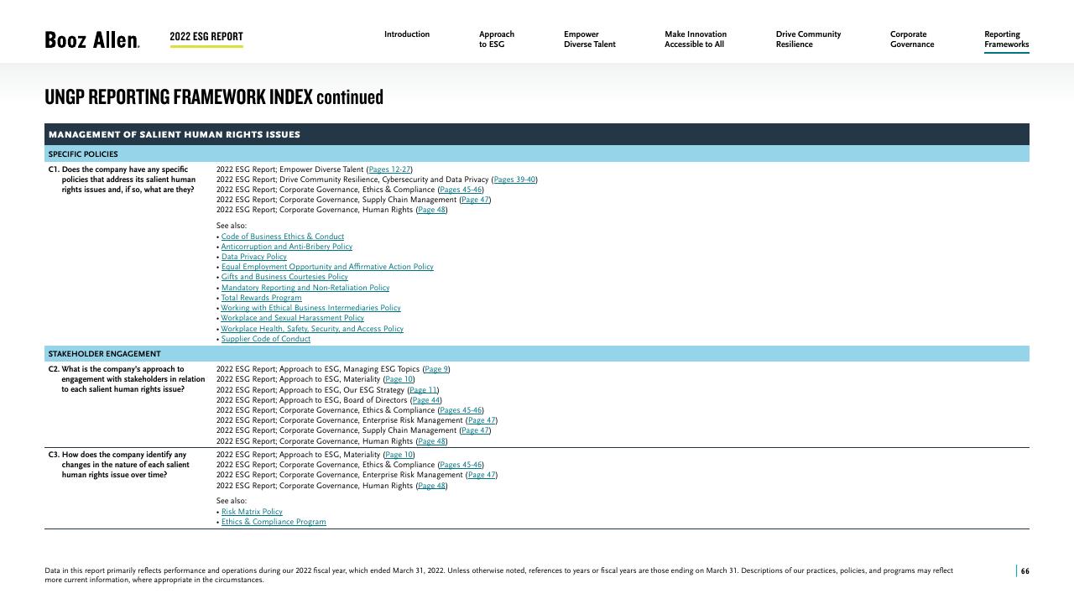
Task: Click Page 47 Enterprise Risk Management link in C3
Action: click(x=482, y=475)
